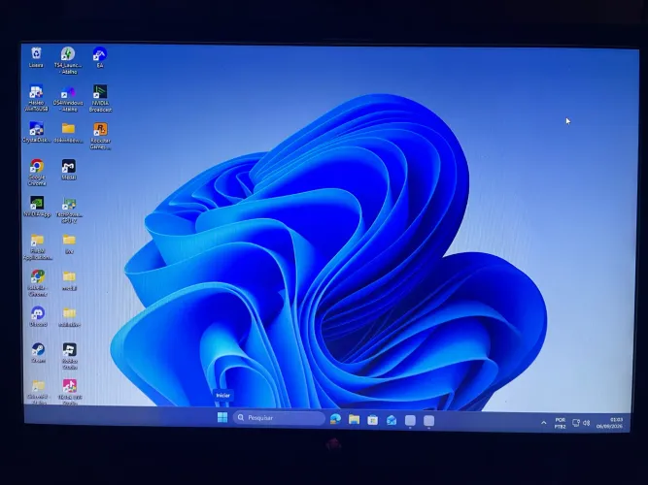The image size is (648, 485).
Task: Open the TechPowerUp GPU-Z shortcut
Action: tap(69, 210)
